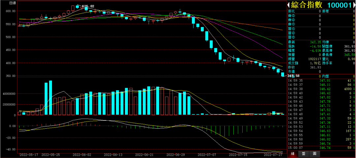This screenshot has height=158, width=356.
Task: Click the 買① bid row
Action: click(321, 29)
